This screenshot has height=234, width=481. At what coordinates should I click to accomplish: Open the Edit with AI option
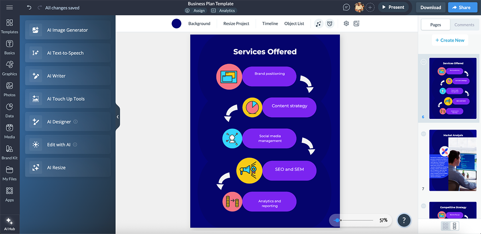[x=67, y=144]
